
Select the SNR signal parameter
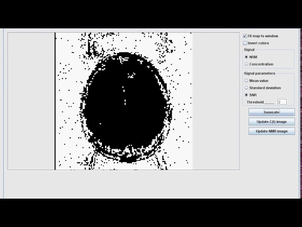point(247,95)
